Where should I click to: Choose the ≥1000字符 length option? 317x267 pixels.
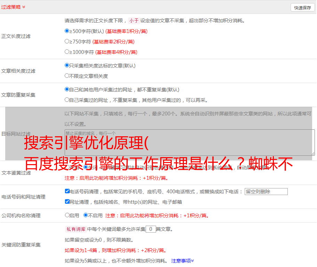point(67,52)
